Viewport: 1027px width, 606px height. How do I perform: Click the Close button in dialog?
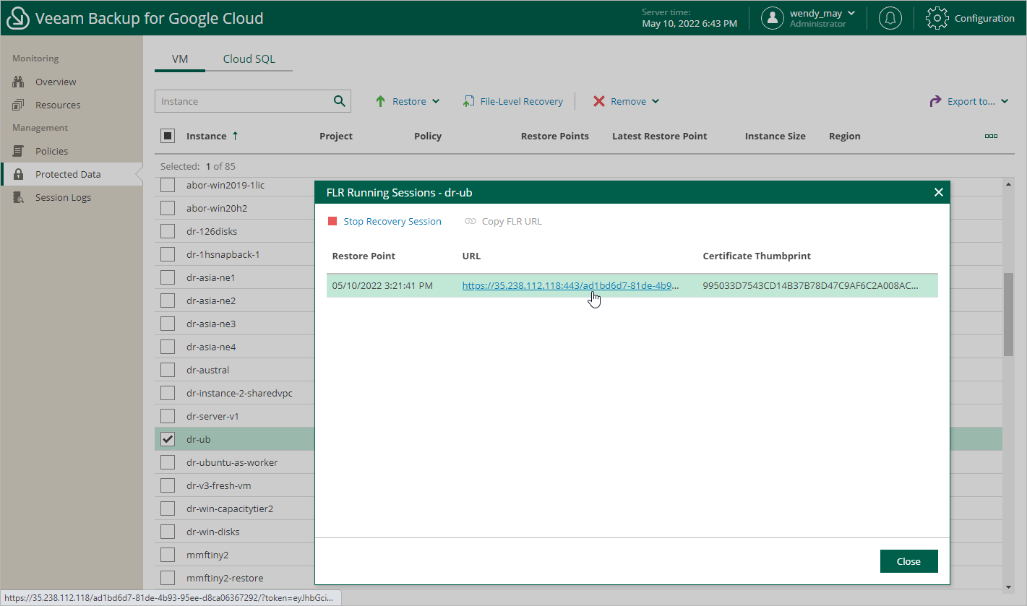[908, 561]
